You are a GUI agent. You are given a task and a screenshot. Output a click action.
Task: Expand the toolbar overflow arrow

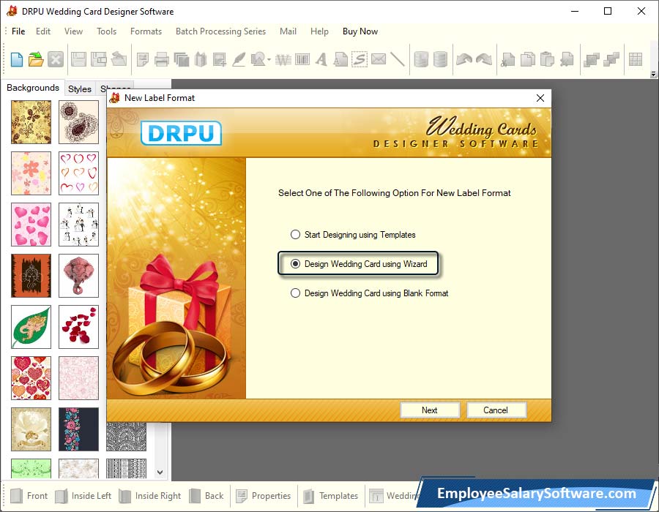[x=653, y=75]
